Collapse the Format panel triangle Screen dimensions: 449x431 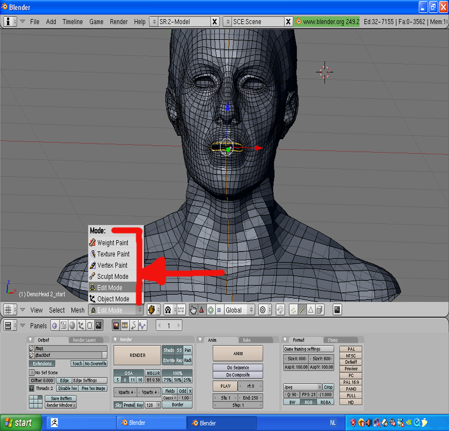tap(285, 340)
